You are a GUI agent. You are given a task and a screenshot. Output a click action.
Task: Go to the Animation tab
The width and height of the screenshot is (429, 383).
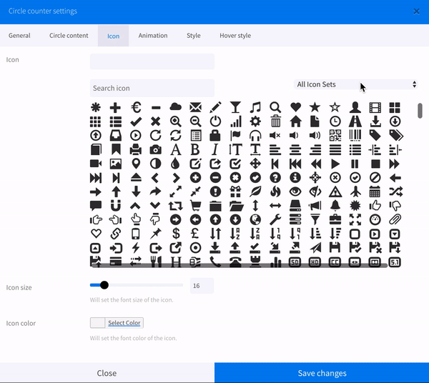tap(153, 36)
